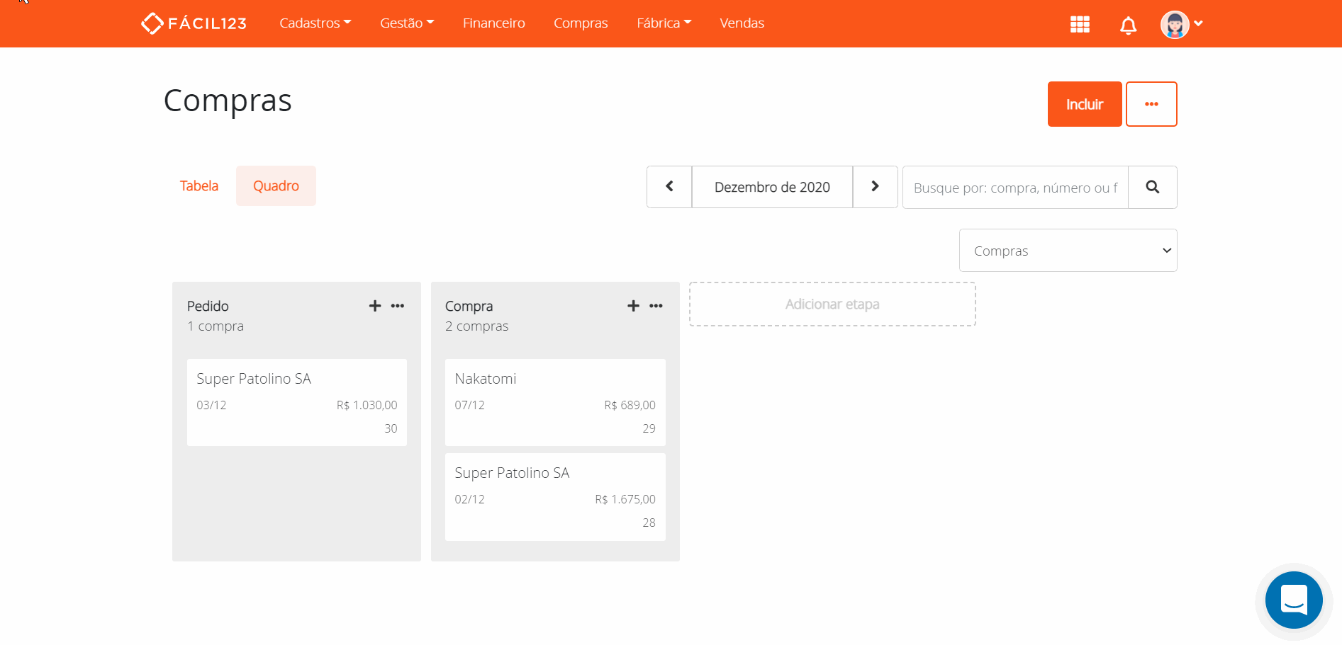
Task: Open Financeiro in the navigation bar
Action: coord(493,23)
